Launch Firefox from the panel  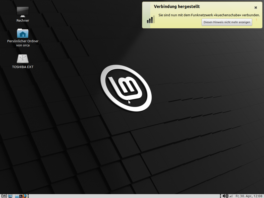tap(24, 196)
